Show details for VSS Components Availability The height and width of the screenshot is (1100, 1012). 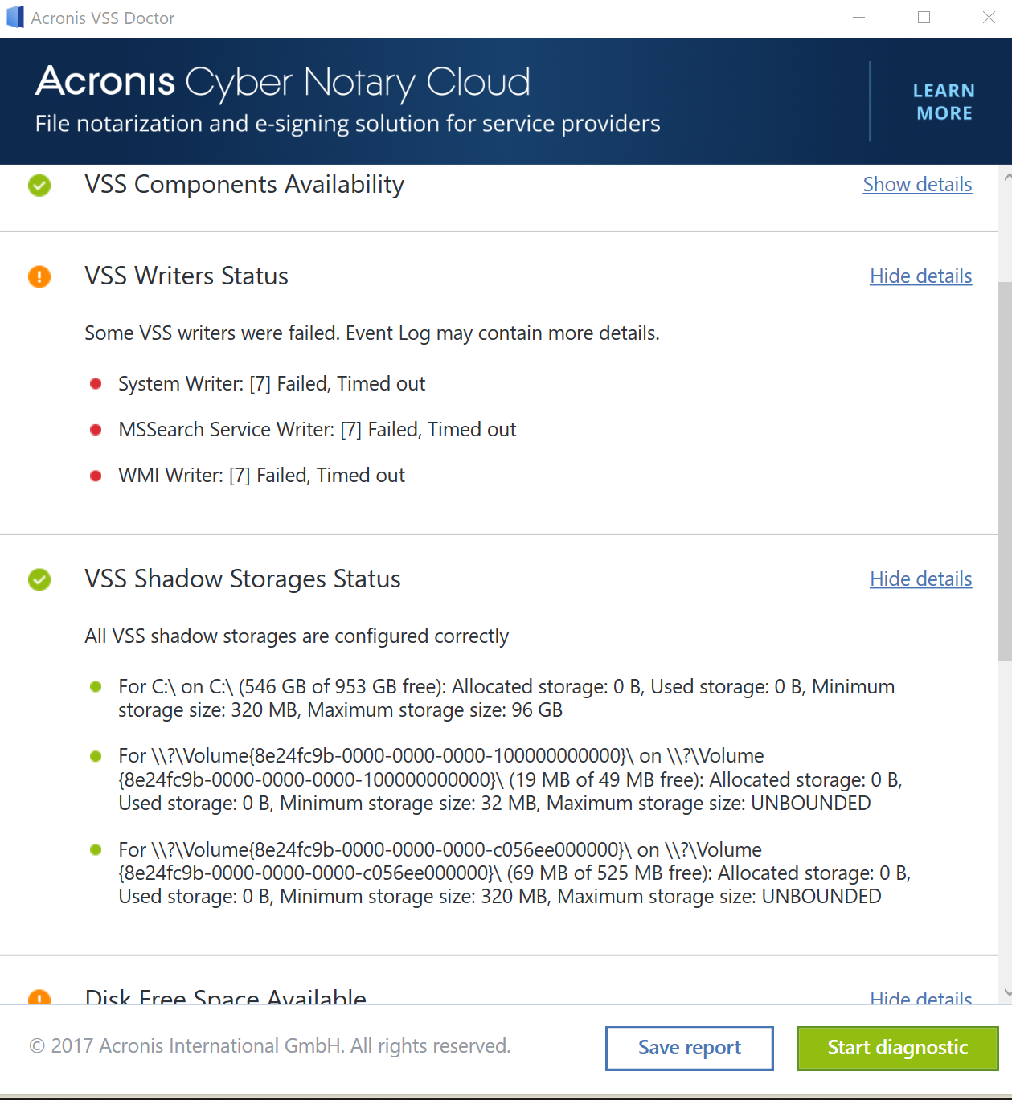point(916,184)
